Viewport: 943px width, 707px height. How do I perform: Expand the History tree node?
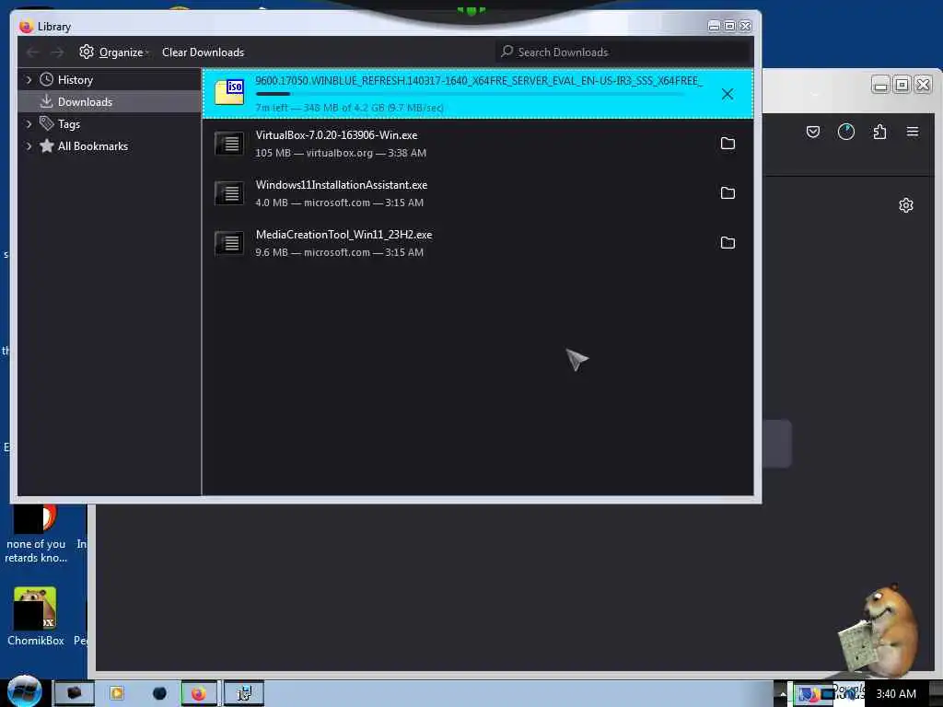(x=29, y=79)
